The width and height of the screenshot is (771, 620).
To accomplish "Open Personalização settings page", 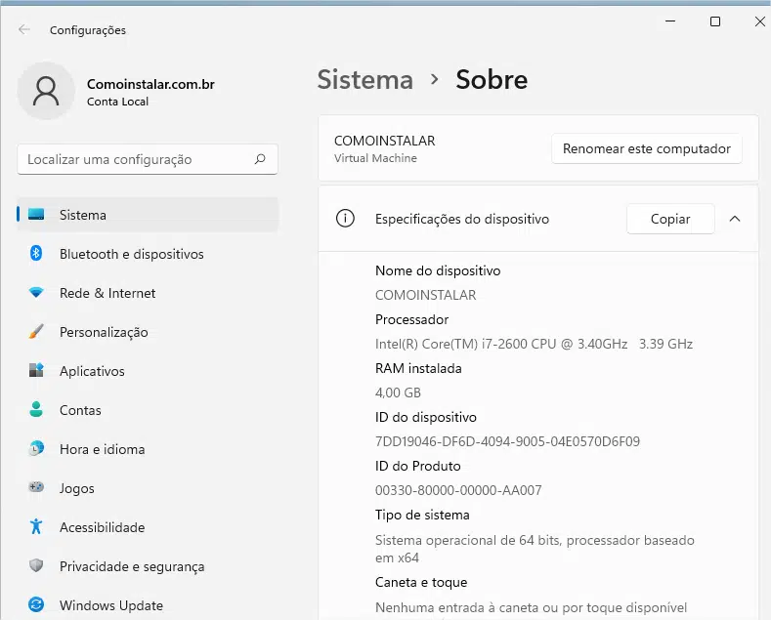I will coord(148,332).
